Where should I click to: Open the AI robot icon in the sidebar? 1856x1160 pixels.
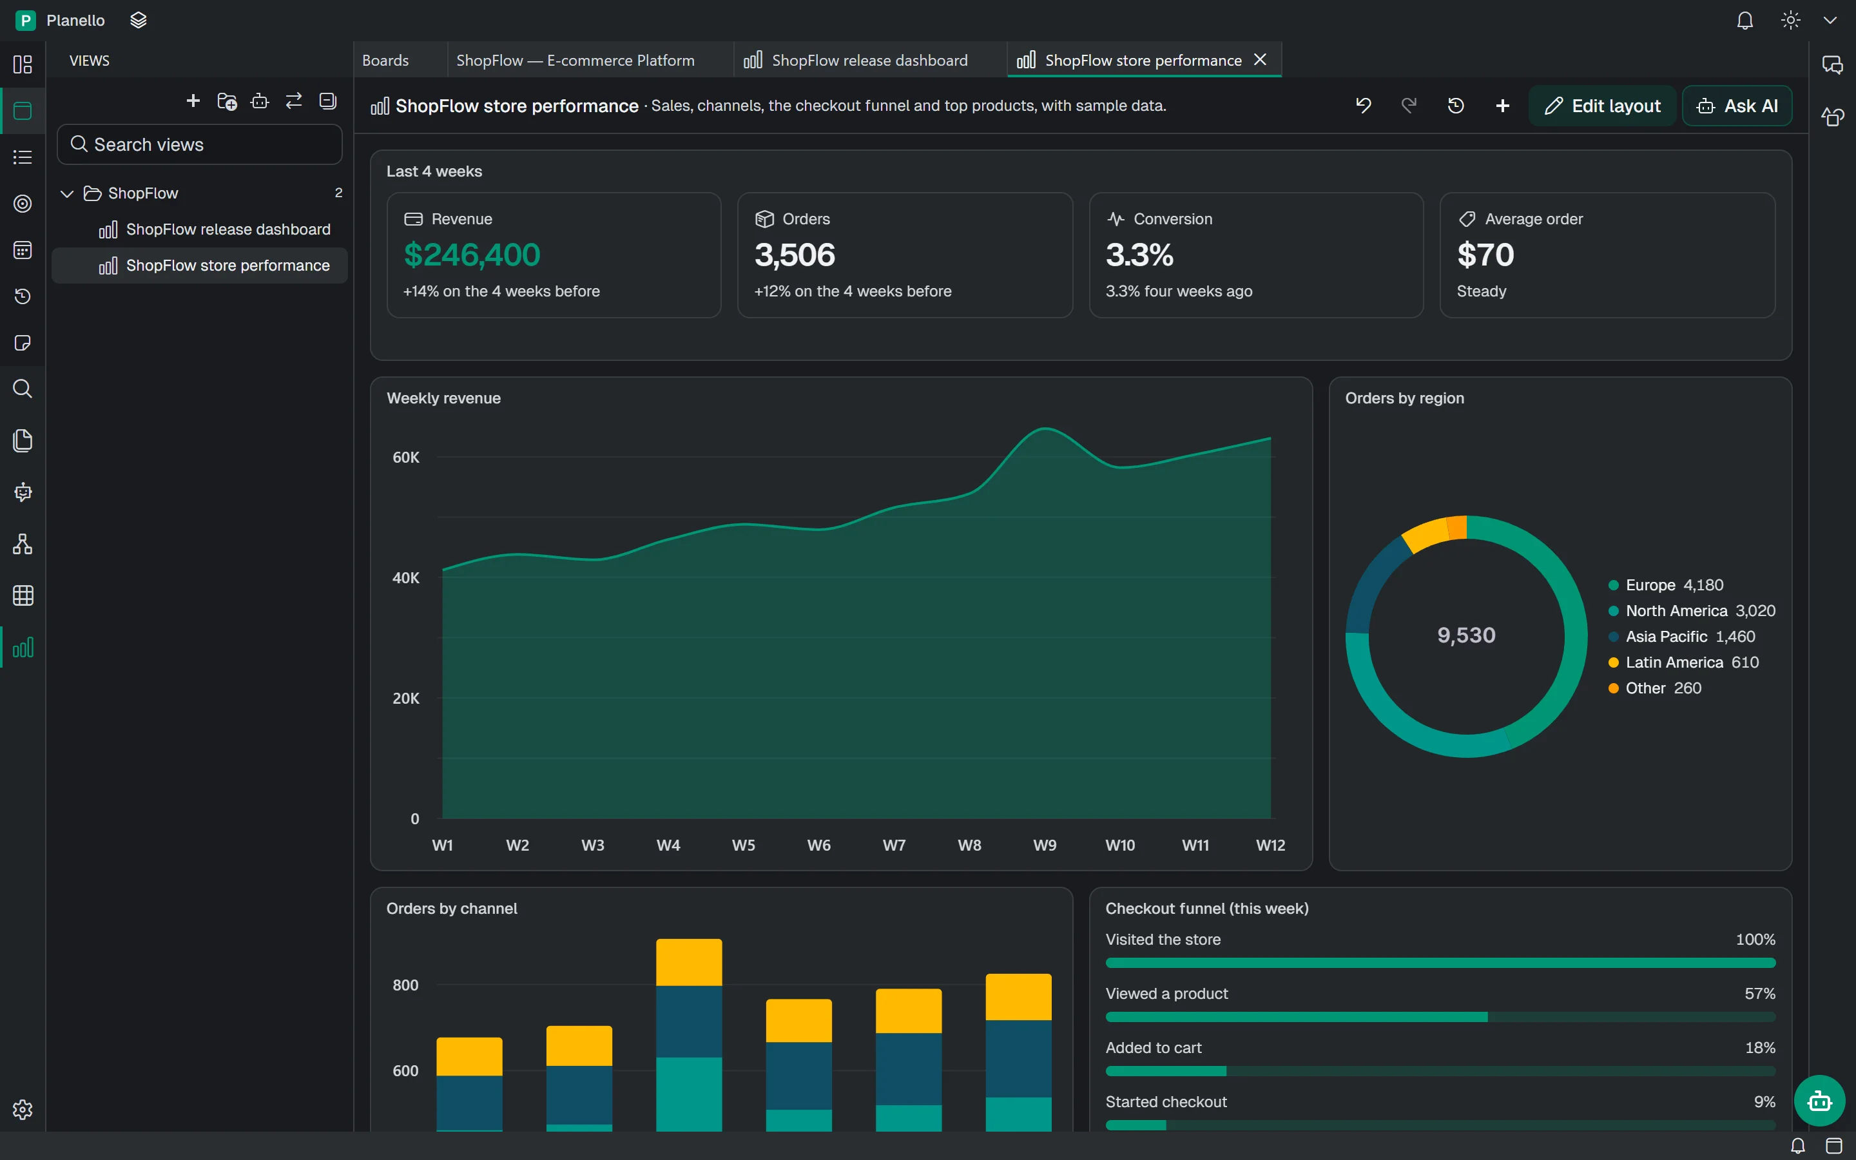click(23, 492)
